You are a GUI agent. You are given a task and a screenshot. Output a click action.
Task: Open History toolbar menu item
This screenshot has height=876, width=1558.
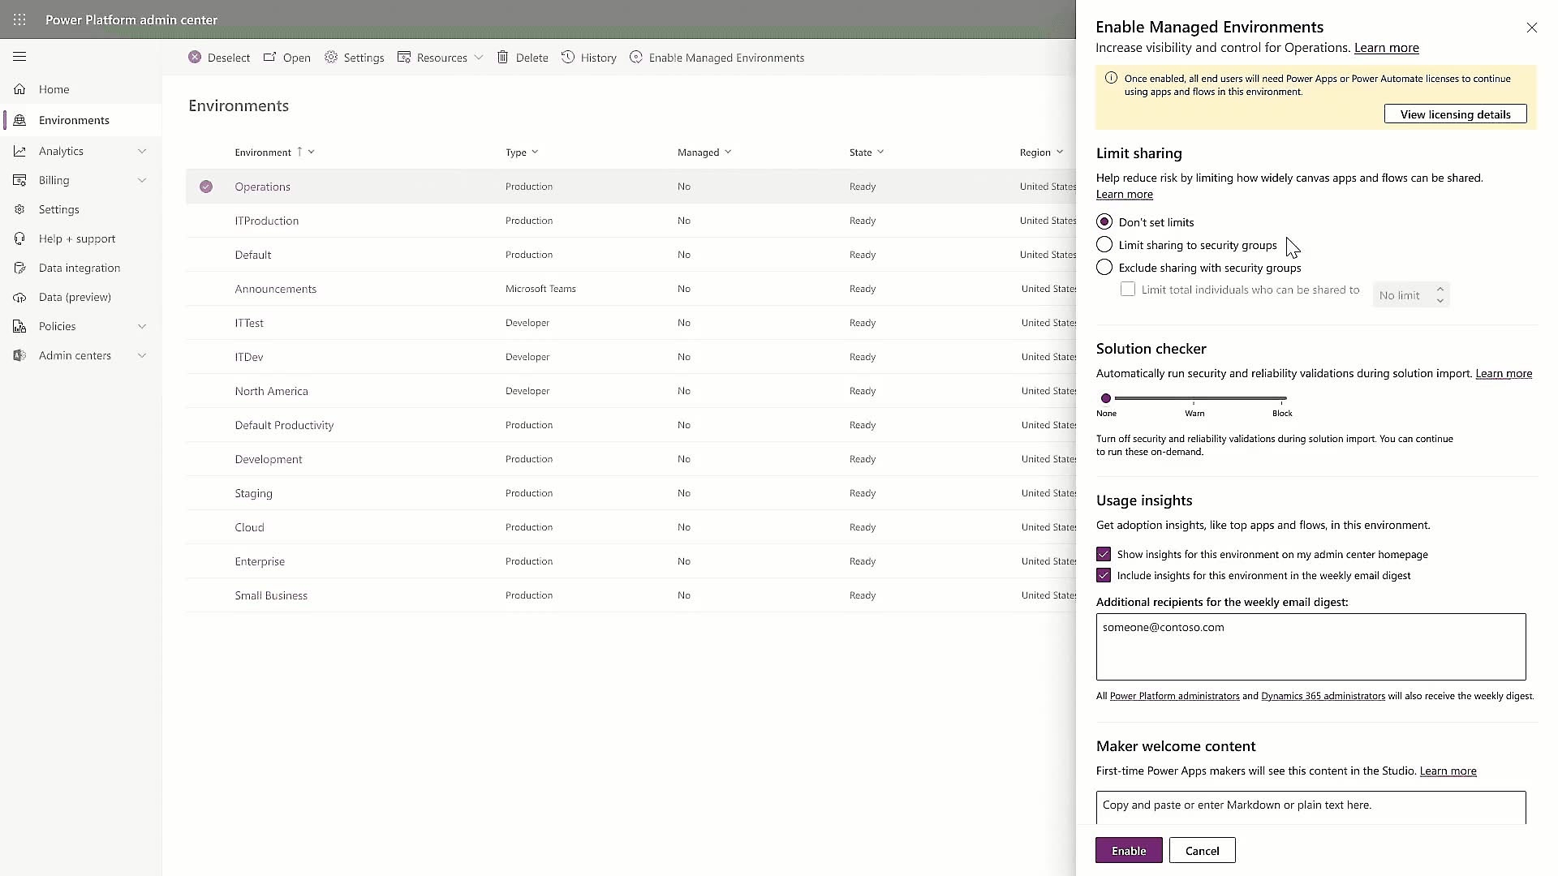[x=597, y=57]
